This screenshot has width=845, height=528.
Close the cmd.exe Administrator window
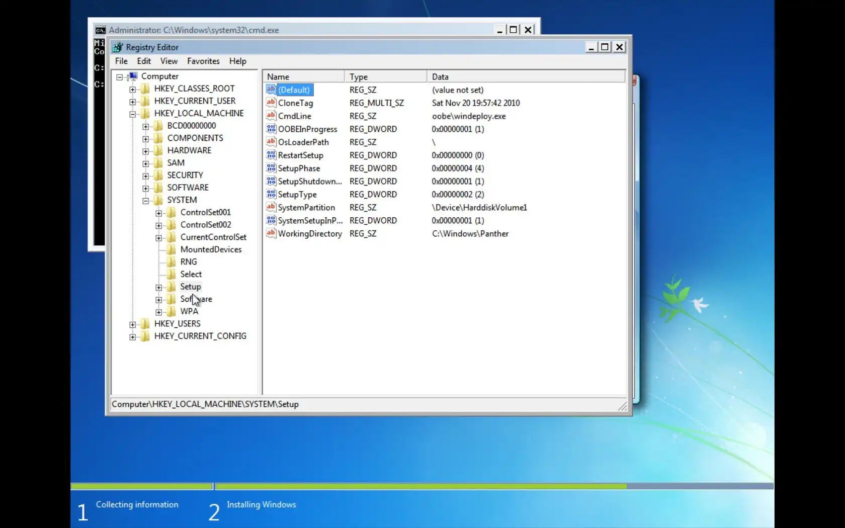pyautogui.click(x=528, y=30)
